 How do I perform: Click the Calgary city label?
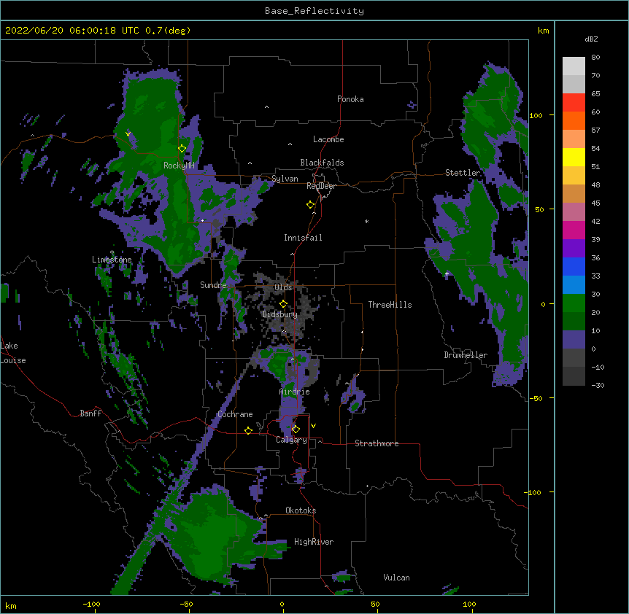tap(291, 440)
